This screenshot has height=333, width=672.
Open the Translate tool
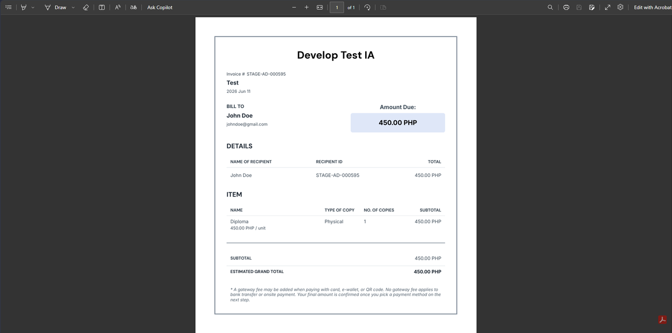coord(133,7)
